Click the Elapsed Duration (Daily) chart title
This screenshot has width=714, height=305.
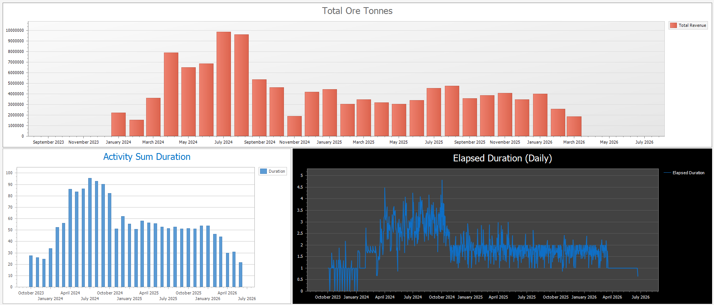(x=502, y=158)
